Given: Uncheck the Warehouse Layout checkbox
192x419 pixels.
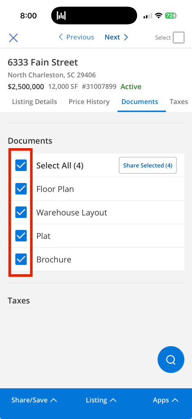Looking at the screenshot, I should click(21, 212).
